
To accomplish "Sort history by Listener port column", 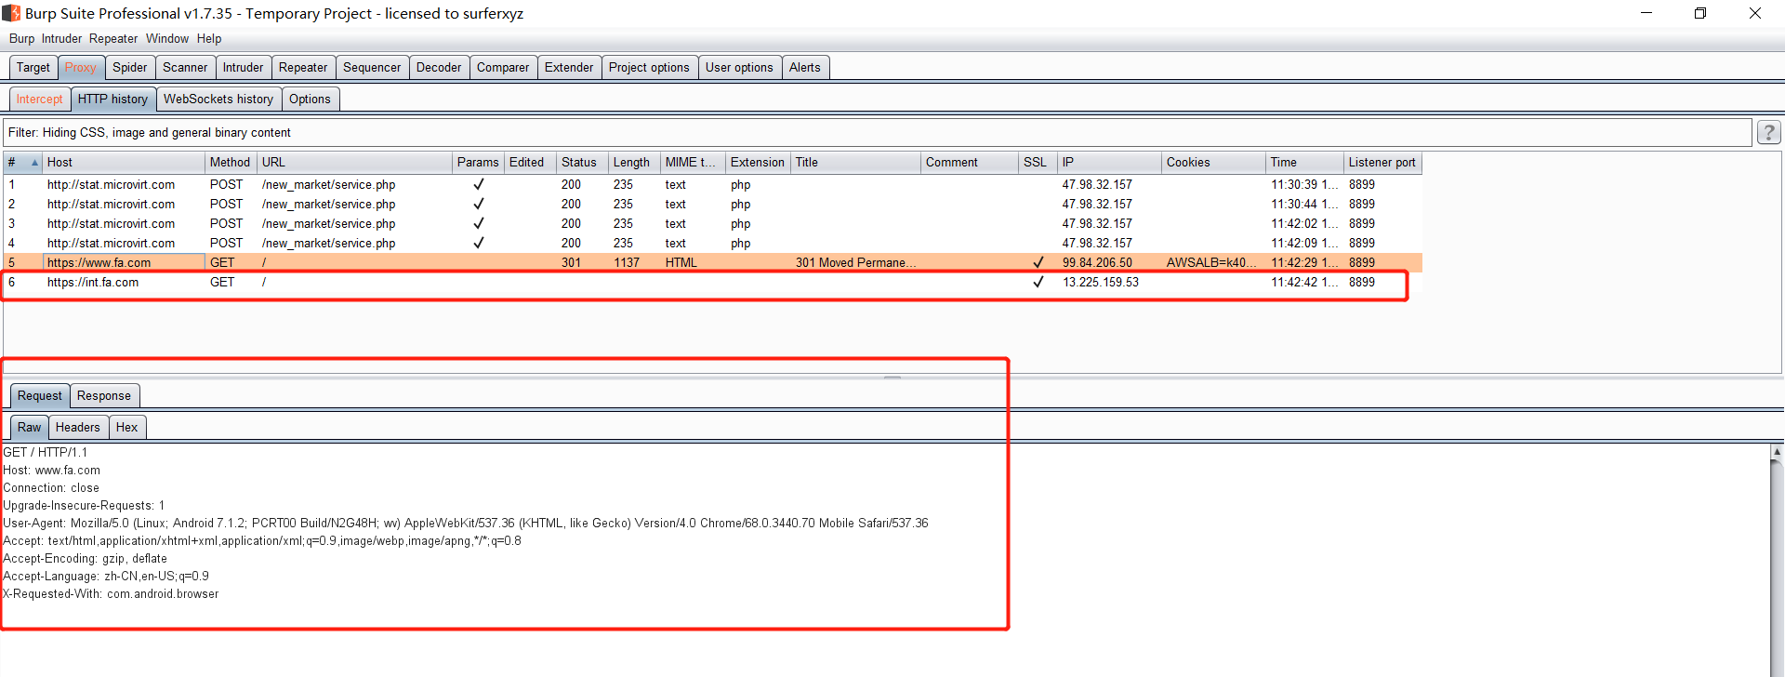I will point(1382,163).
